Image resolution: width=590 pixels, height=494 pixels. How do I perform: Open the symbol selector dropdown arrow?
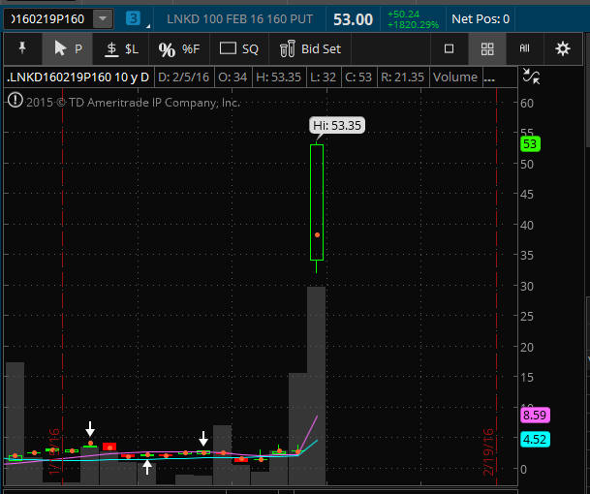click(x=103, y=18)
